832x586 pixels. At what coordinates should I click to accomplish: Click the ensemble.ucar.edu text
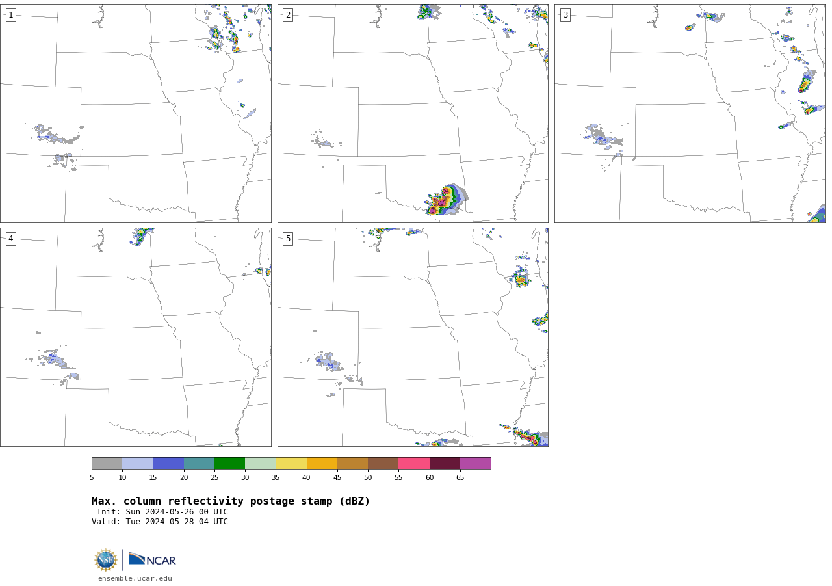pos(135,578)
